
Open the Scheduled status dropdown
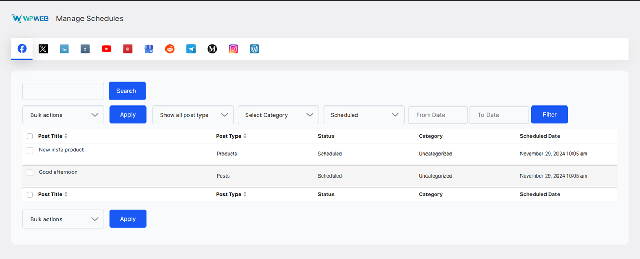point(363,115)
